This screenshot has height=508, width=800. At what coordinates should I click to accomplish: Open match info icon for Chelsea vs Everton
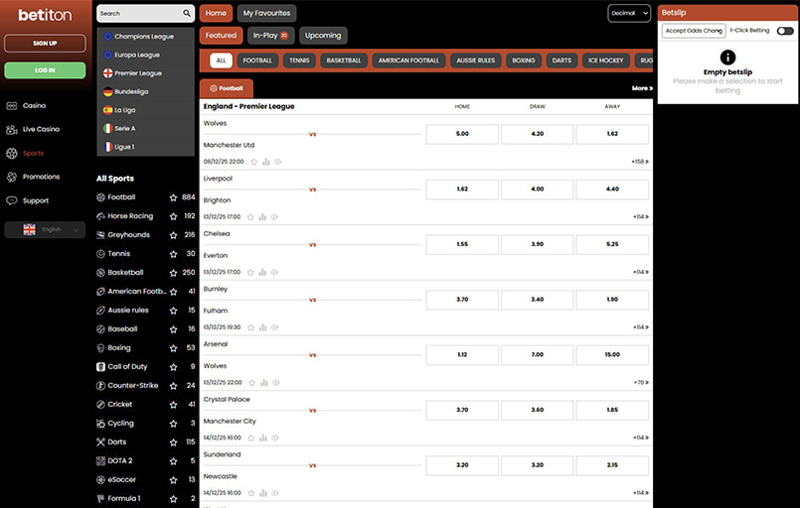pyautogui.click(x=274, y=272)
